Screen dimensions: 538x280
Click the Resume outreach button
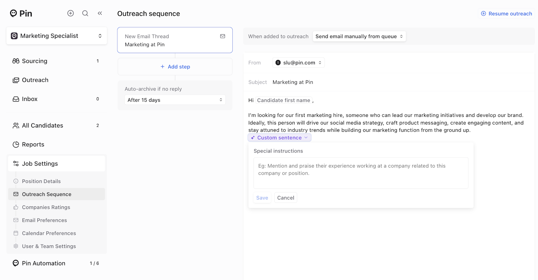coord(506,13)
